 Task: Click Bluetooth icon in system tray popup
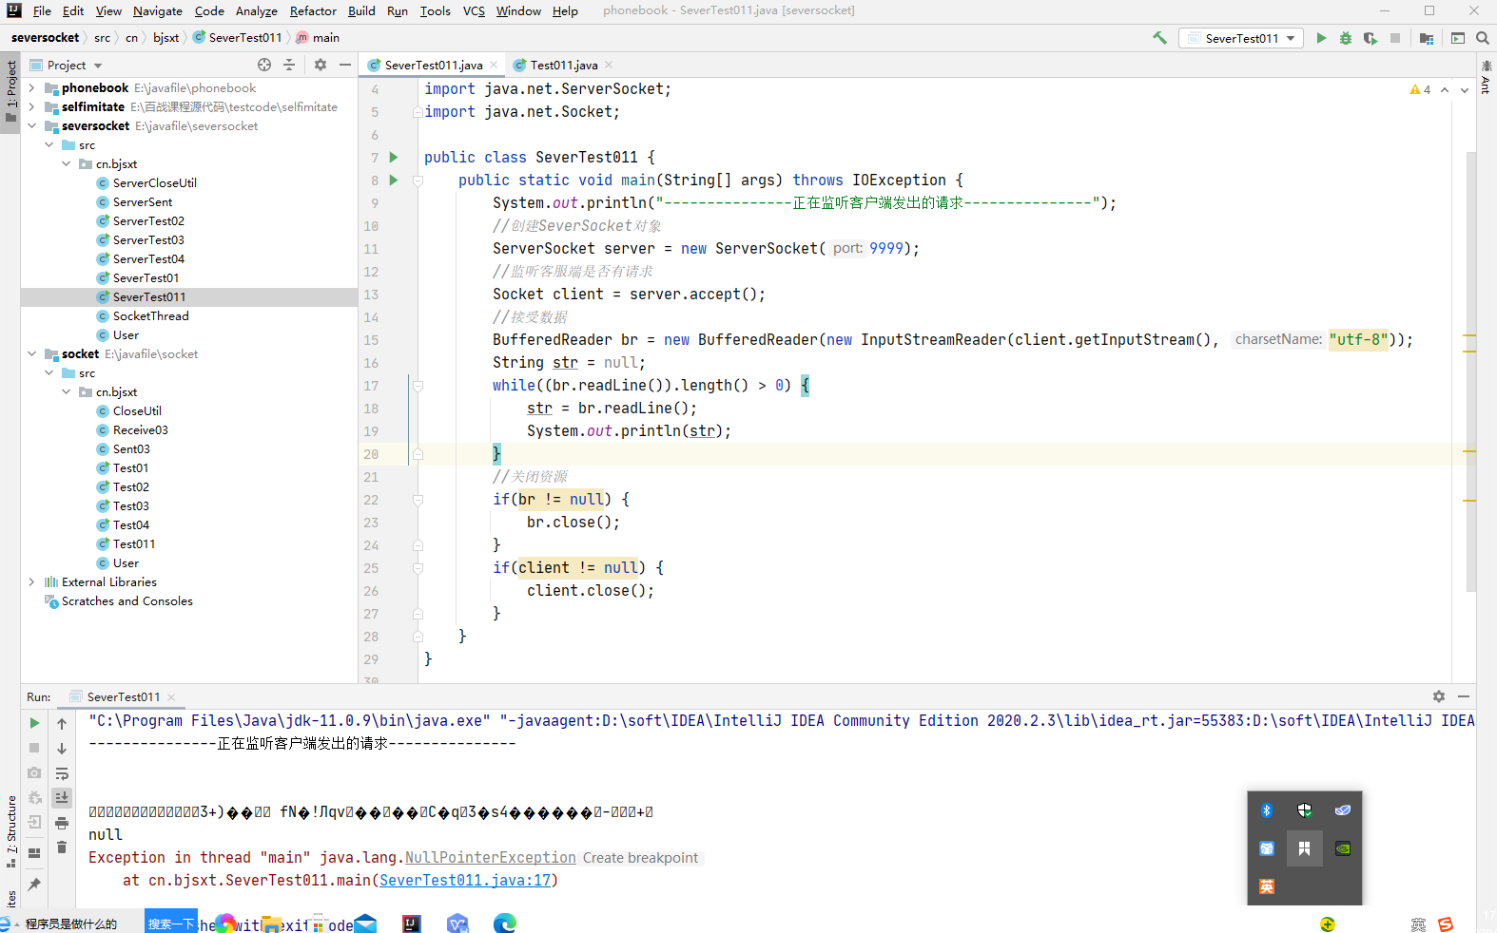pyautogui.click(x=1266, y=810)
